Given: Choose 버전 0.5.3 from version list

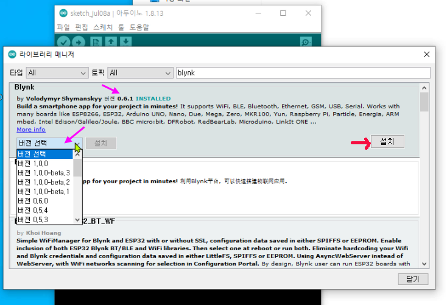Looking at the screenshot, I should (x=44, y=220).
